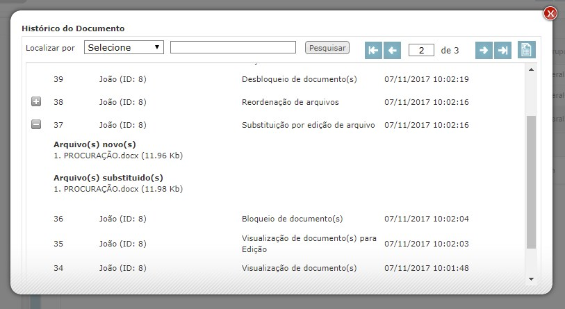Image resolution: width=565 pixels, height=309 pixels.
Task: Go to previous page of history
Action: click(393, 50)
